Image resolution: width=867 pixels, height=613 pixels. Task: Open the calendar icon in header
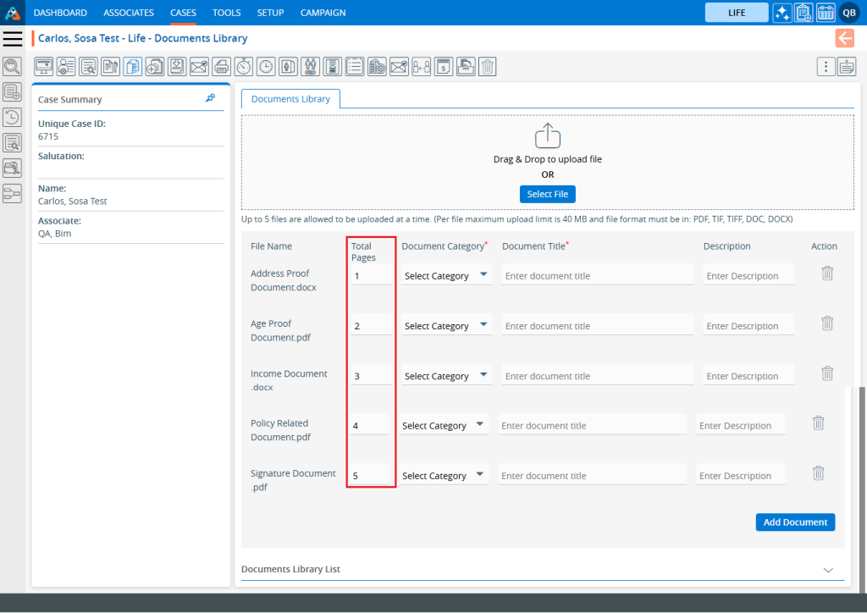pyautogui.click(x=826, y=13)
